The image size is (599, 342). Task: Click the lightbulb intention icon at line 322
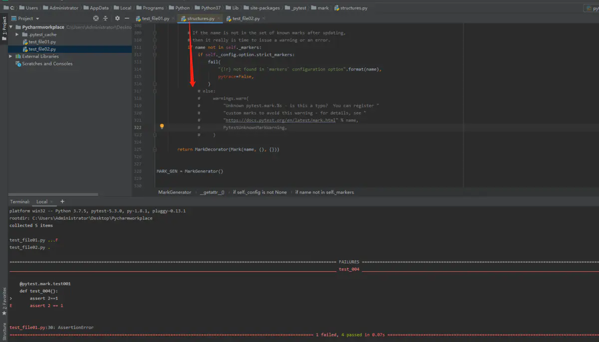coord(162,127)
